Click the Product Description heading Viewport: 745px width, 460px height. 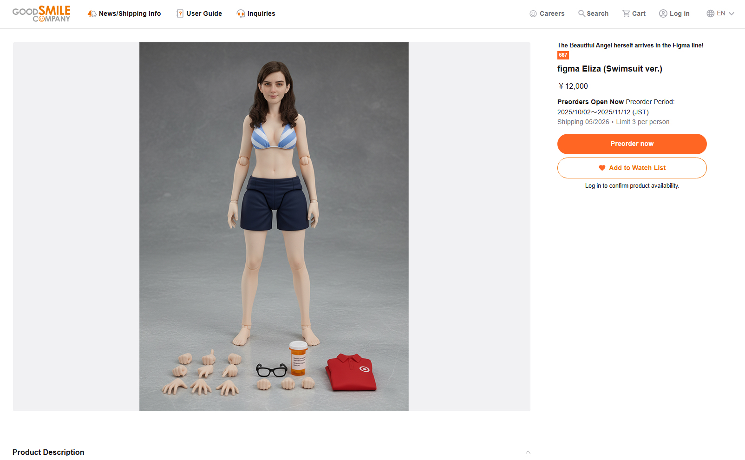pos(48,452)
